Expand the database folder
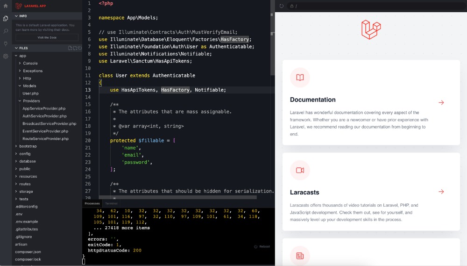 click(x=16, y=161)
